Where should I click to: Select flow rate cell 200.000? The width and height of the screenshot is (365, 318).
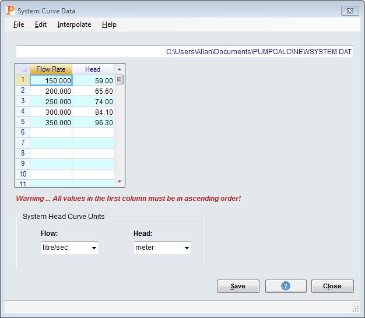coord(51,91)
